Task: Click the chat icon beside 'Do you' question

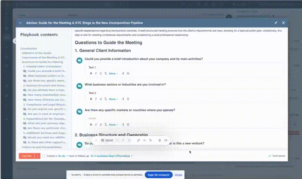Action: [x=79, y=145]
